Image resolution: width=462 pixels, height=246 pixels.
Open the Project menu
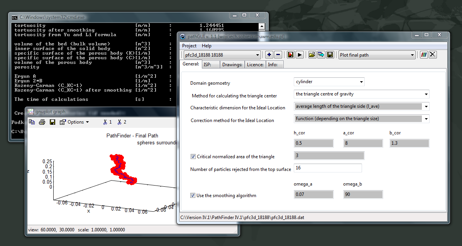click(x=189, y=45)
